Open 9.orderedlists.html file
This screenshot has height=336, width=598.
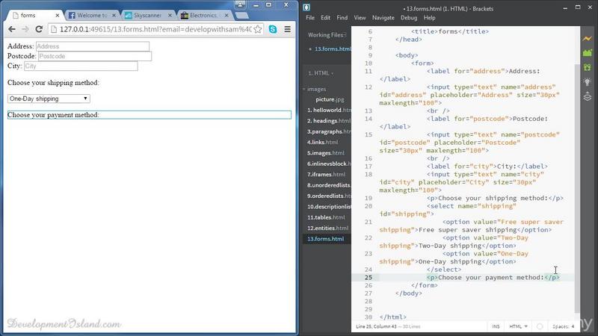click(329, 196)
